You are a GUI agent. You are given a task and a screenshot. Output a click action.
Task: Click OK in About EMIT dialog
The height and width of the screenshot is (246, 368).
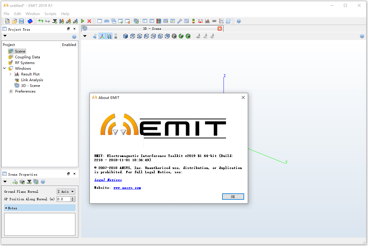[233, 196]
